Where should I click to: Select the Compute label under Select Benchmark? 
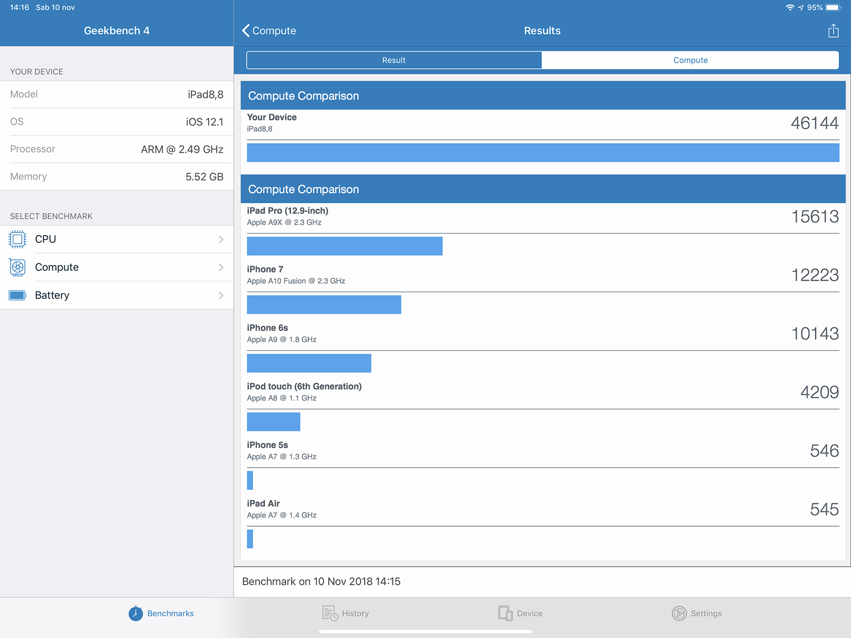click(57, 267)
